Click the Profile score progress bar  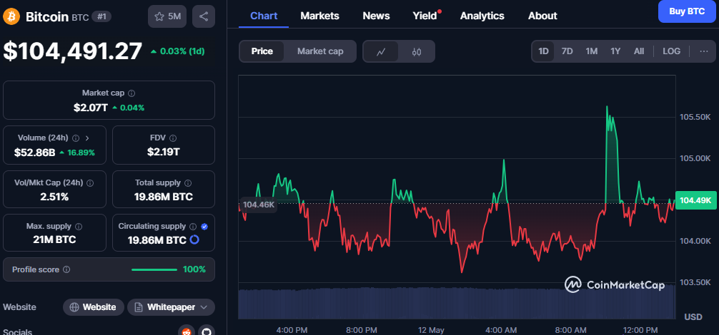click(x=154, y=269)
